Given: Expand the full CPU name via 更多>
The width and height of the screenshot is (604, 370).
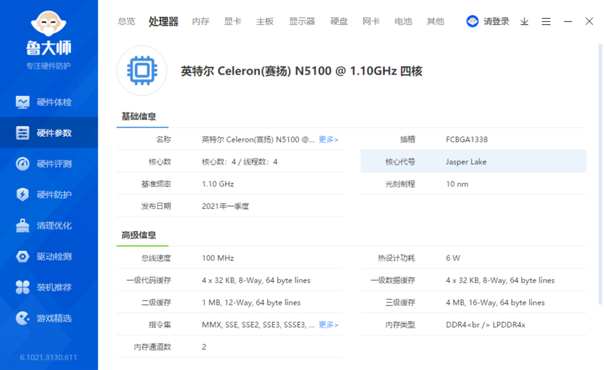Looking at the screenshot, I should coord(328,139).
